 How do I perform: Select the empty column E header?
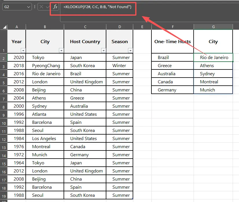click(x=142, y=27)
